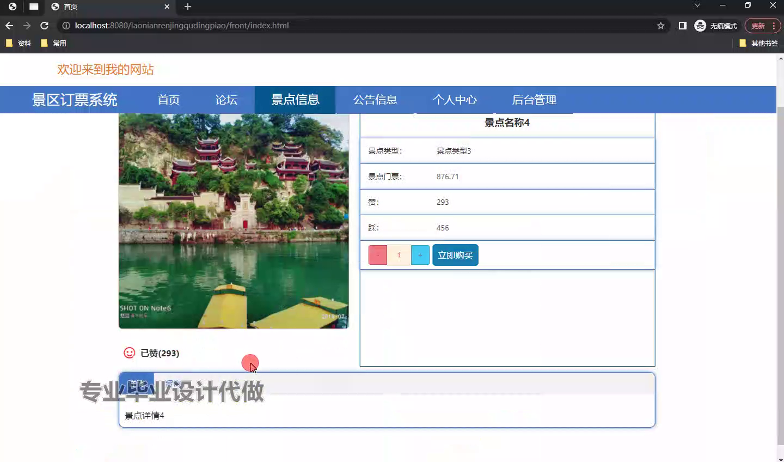Reload the page with the refresh icon
This screenshot has height=462, width=784.
(45, 26)
